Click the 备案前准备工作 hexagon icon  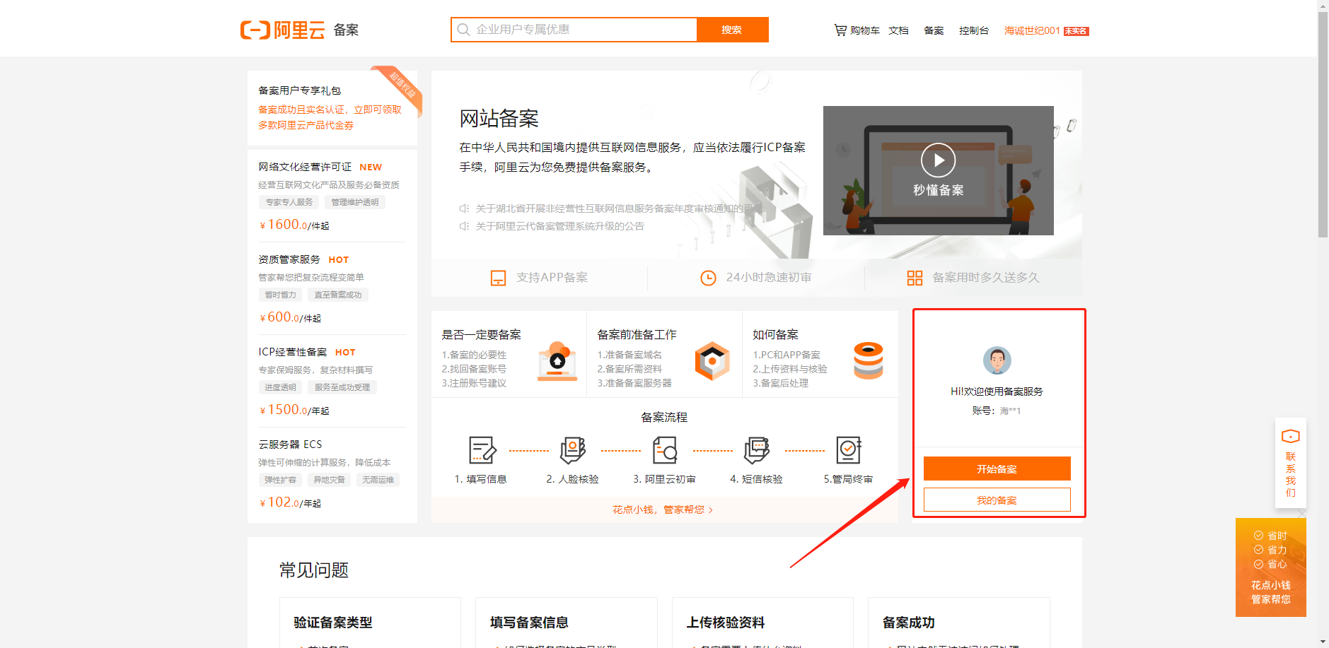click(x=712, y=361)
